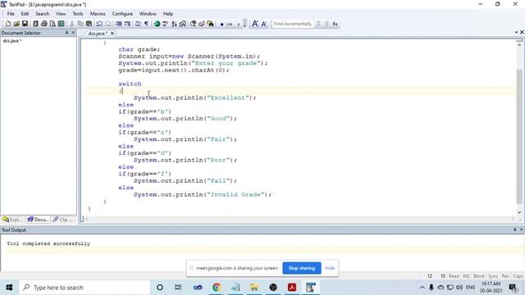Click the Open File folder icon
525x295 pixels.
[16, 24]
